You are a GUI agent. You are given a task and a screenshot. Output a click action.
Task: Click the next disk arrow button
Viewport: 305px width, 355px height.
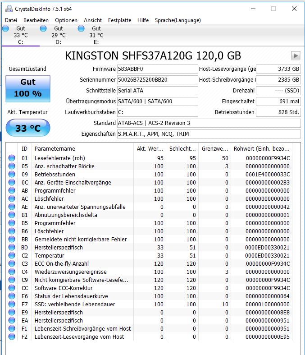(x=296, y=55)
